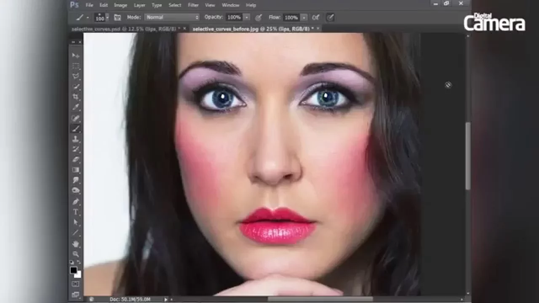539x303 pixels.
Task: Open the View menu
Action: pos(210,5)
